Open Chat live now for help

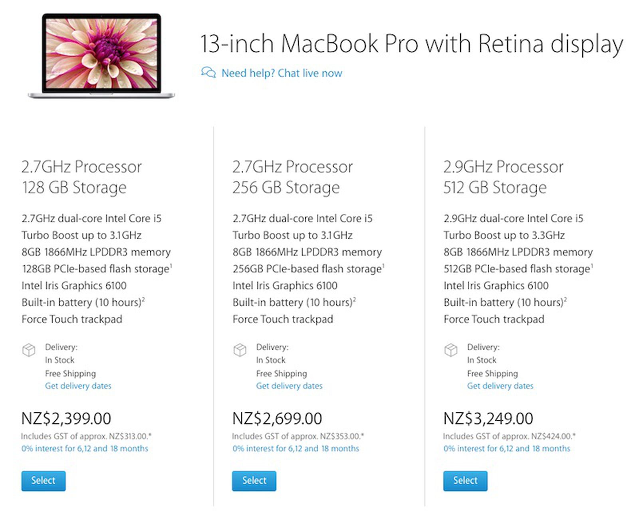coord(282,73)
